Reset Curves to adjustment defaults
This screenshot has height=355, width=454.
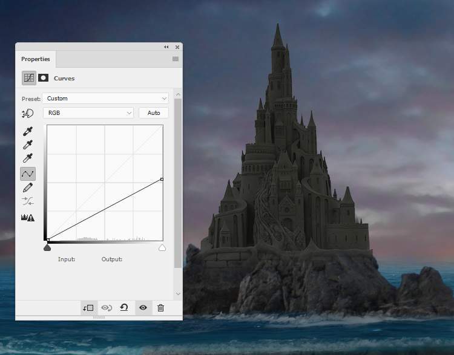point(124,308)
